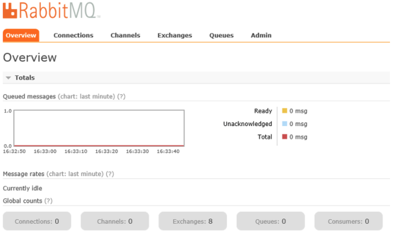Click the 'Queued messages' label
The image size is (394, 237).
pos(29,97)
